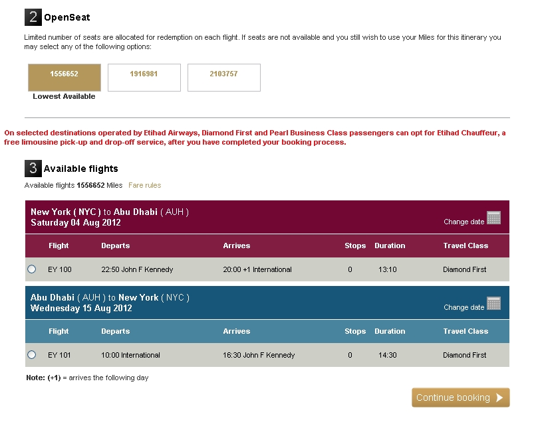
Task: Open calendar icon for Abu Dhabi return flight
Action: tap(493, 303)
